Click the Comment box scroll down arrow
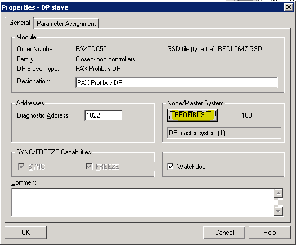The height and width of the screenshot is (245, 296). coord(279,211)
